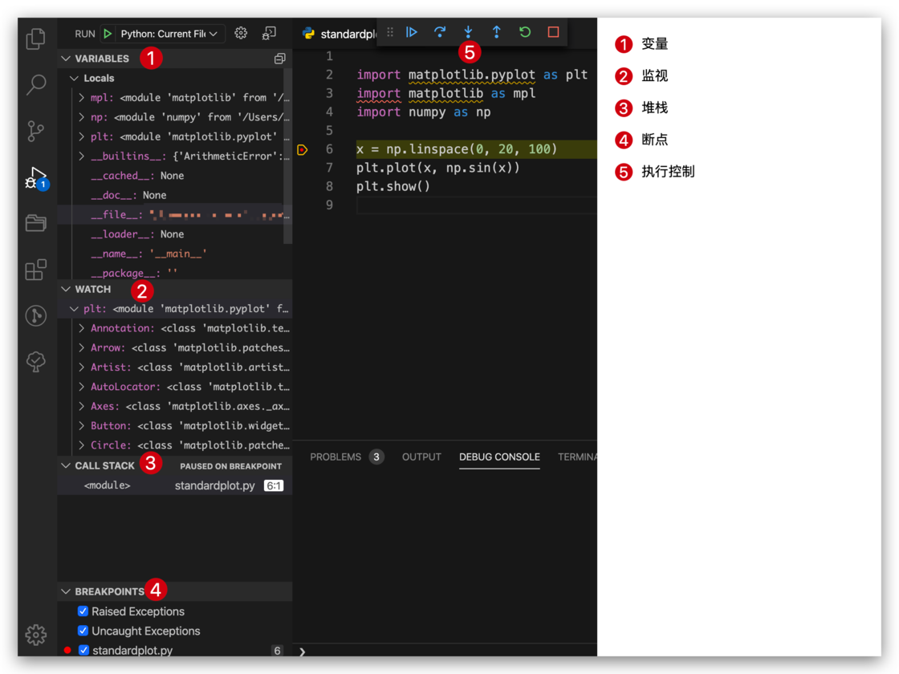Disable the standardplot.py breakpoint checkbox
899x674 pixels.
point(83,651)
